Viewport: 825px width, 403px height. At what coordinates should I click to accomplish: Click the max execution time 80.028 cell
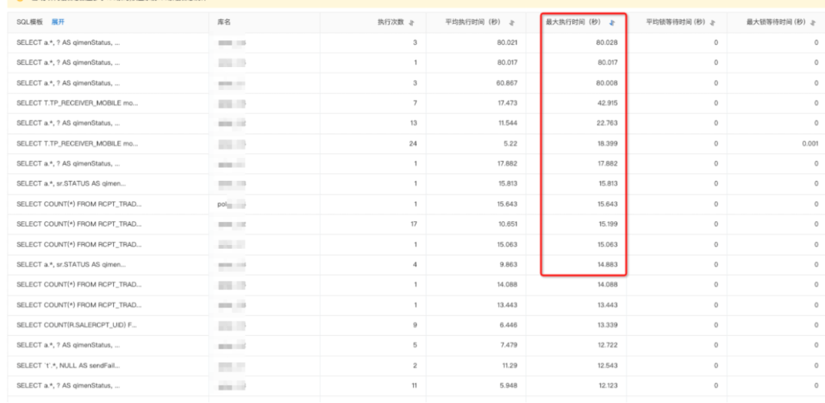click(607, 43)
